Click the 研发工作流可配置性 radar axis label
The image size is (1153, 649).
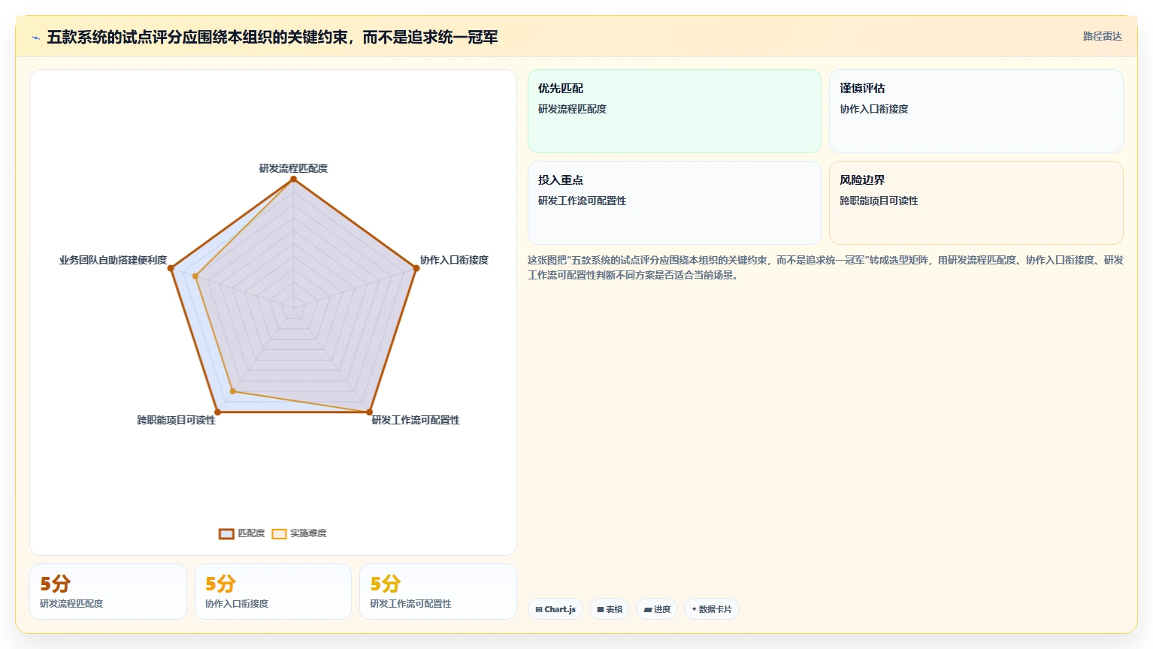coord(416,420)
